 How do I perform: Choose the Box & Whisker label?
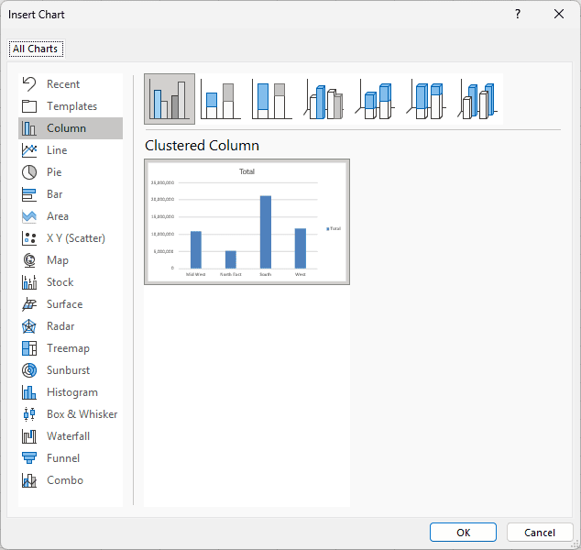pos(82,414)
